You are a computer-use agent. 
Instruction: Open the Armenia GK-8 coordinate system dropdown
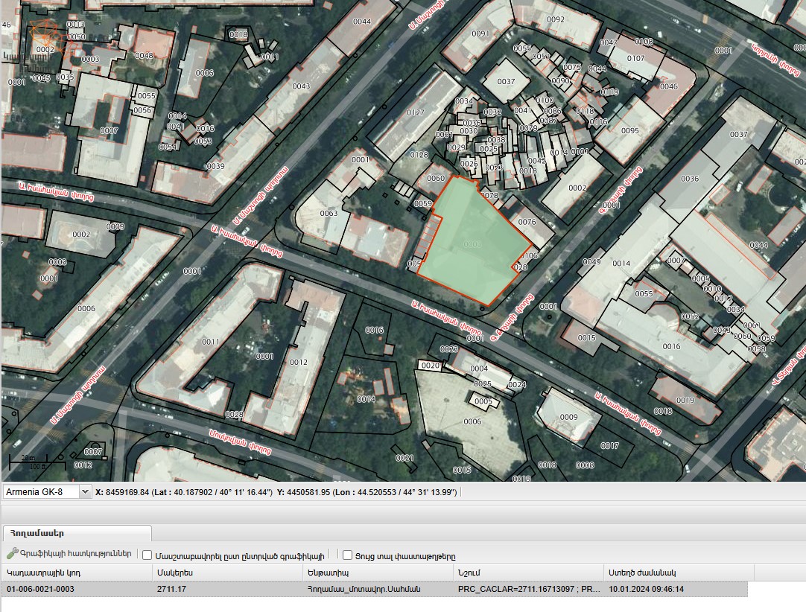click(85, 491)
